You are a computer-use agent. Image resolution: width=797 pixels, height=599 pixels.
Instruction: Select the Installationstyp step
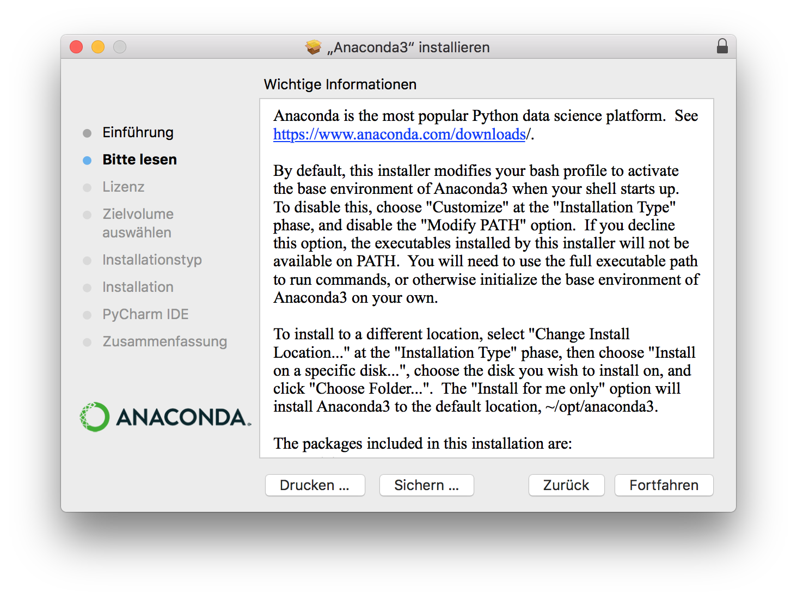click(x=152, y=260)
